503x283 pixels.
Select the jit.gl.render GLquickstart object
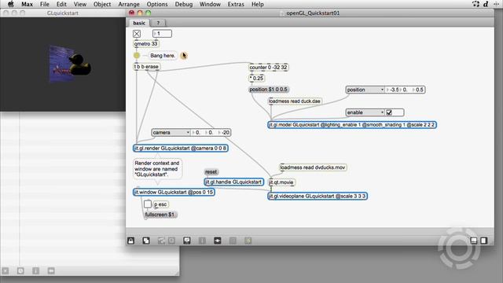(x=181, y=149)
